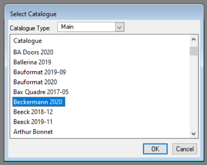Pick Bax Quadre 2017-05 entry
This screenshot has width=207, height=165.
[41, 92]
